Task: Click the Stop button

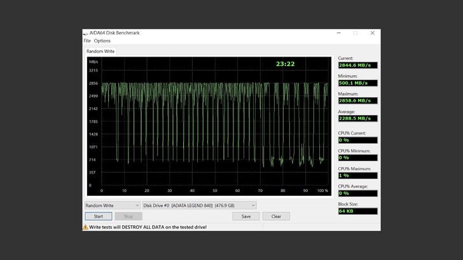Action: (x=128, y=216)
